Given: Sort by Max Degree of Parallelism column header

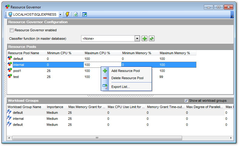Looking at the screenshot, I should tap(205, 107).
